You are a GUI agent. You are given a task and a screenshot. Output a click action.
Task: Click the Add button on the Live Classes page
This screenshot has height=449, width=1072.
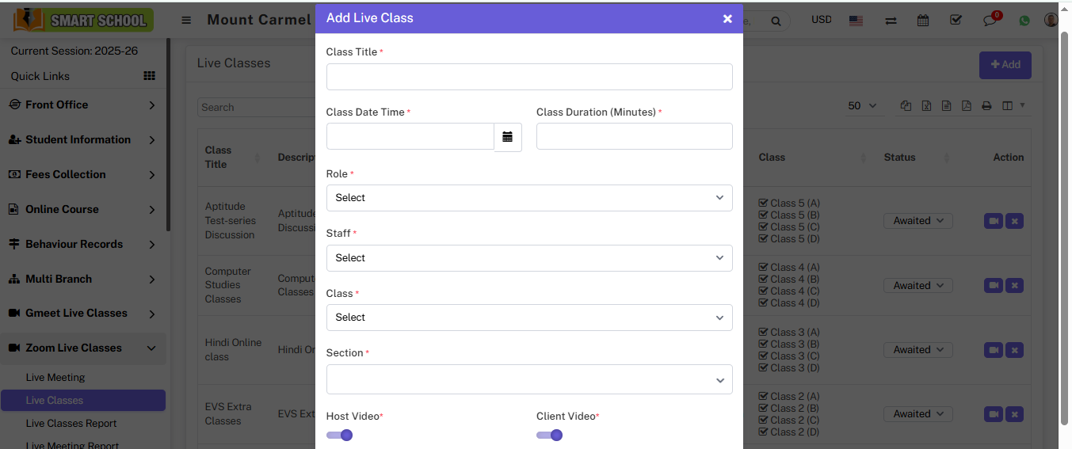coord(1005,65)
